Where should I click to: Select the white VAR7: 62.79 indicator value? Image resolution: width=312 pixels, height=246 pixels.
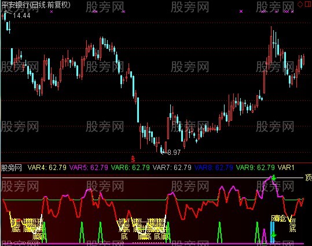point(172,168)
